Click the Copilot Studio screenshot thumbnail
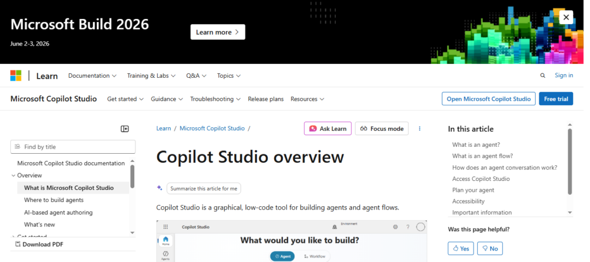Viewport: 590px width, 262px height. click(x=292, y=241)
